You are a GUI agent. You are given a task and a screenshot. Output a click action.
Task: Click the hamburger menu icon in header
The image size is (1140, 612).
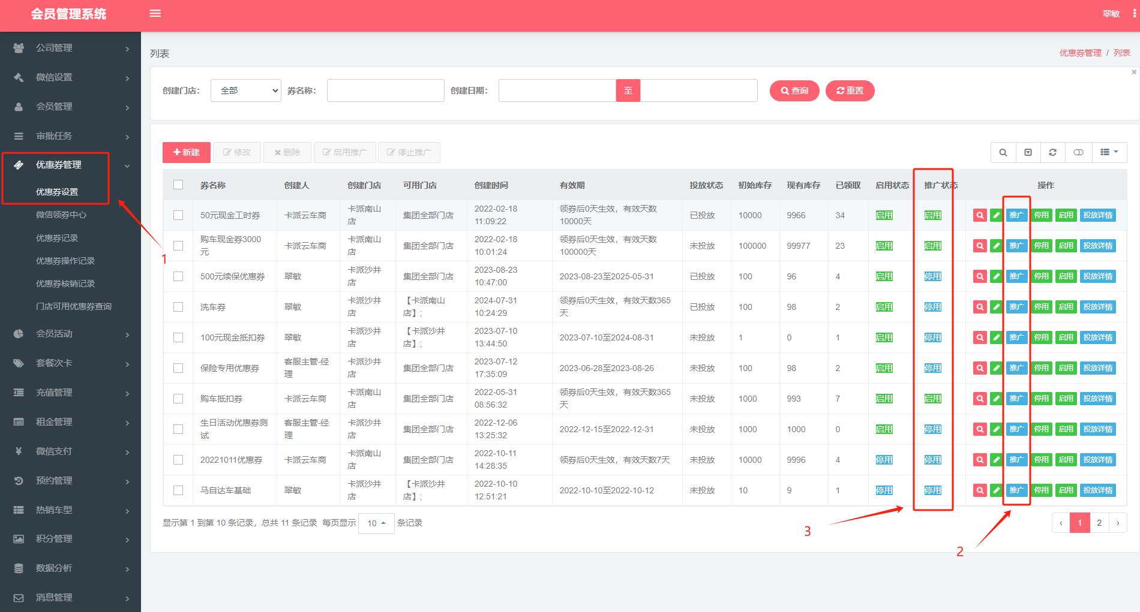pyautogui.click(x=155, y=14)
